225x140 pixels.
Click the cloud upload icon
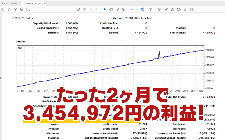click(15, 9)
